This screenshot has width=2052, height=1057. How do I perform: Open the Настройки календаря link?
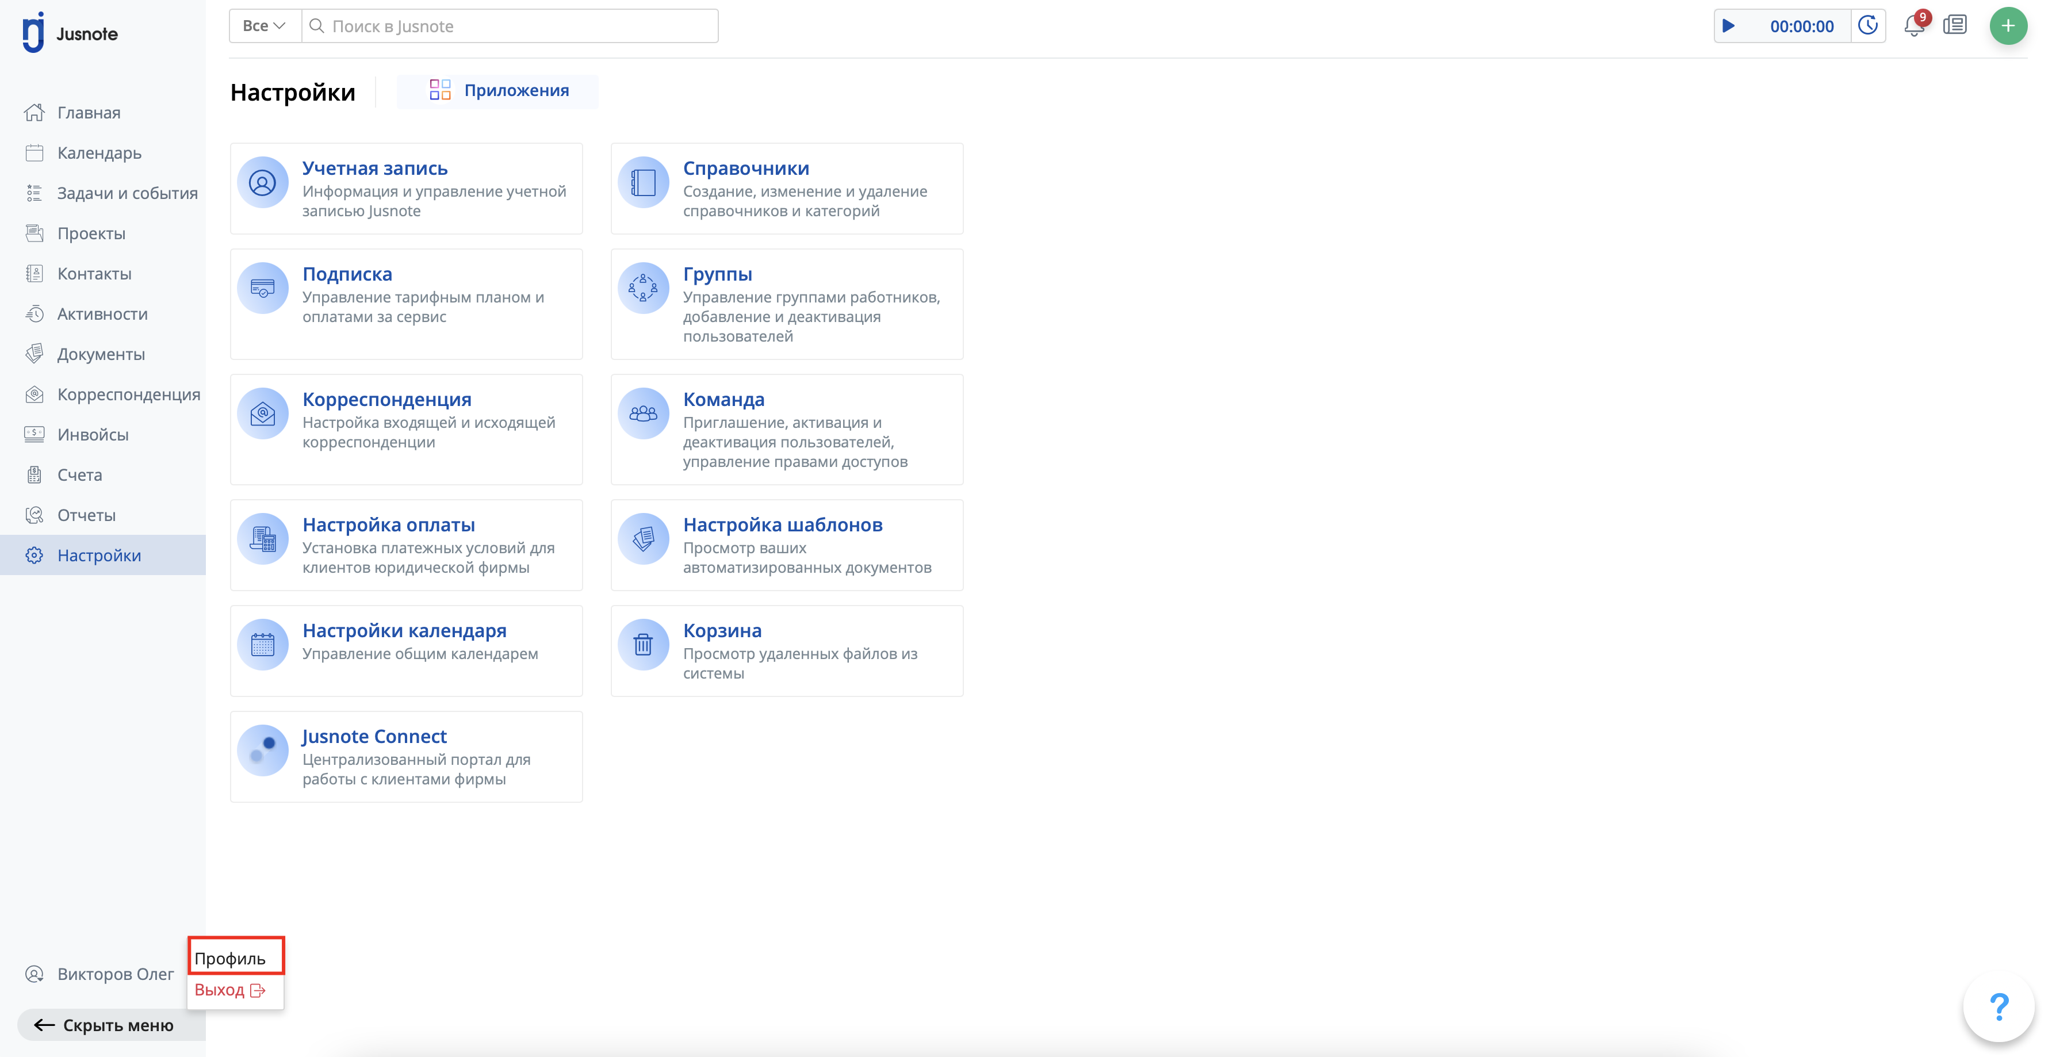404,631
